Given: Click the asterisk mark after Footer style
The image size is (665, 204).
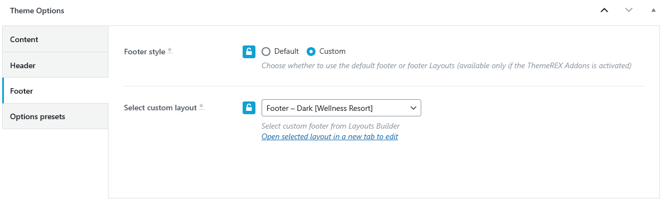Looking at the screenshot, I should 170,50.
